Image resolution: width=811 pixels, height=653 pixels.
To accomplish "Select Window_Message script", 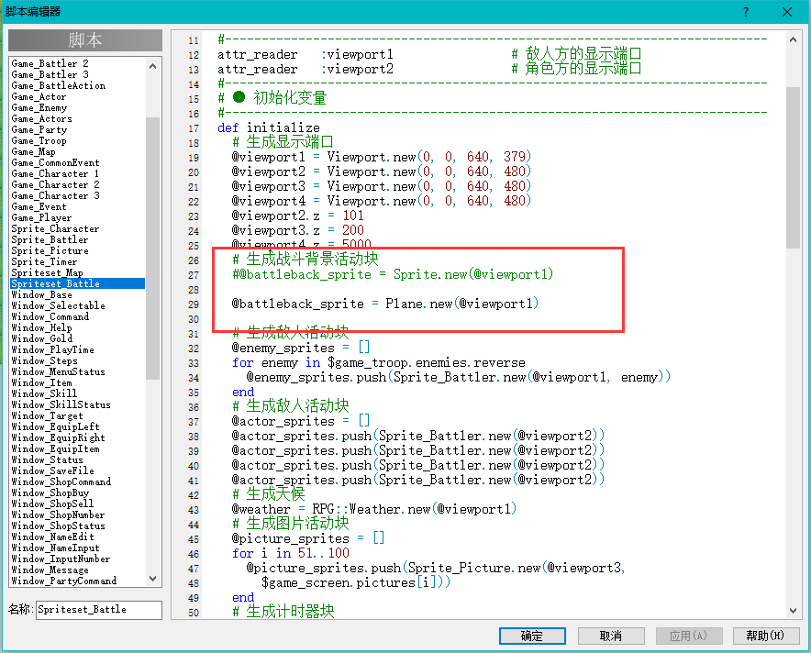I will pyautogui.click(x=50, y=570).
